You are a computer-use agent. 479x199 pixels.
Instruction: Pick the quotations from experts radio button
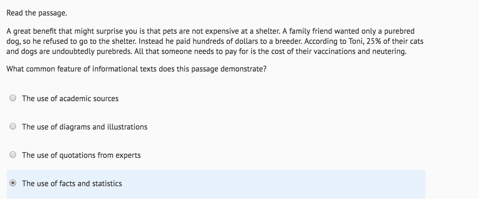pos(13,155)
